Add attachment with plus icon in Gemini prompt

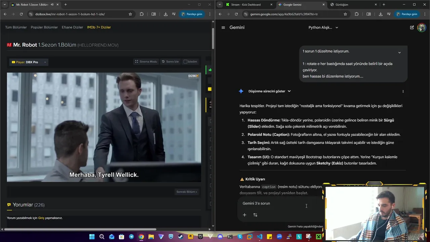(245, 215)
